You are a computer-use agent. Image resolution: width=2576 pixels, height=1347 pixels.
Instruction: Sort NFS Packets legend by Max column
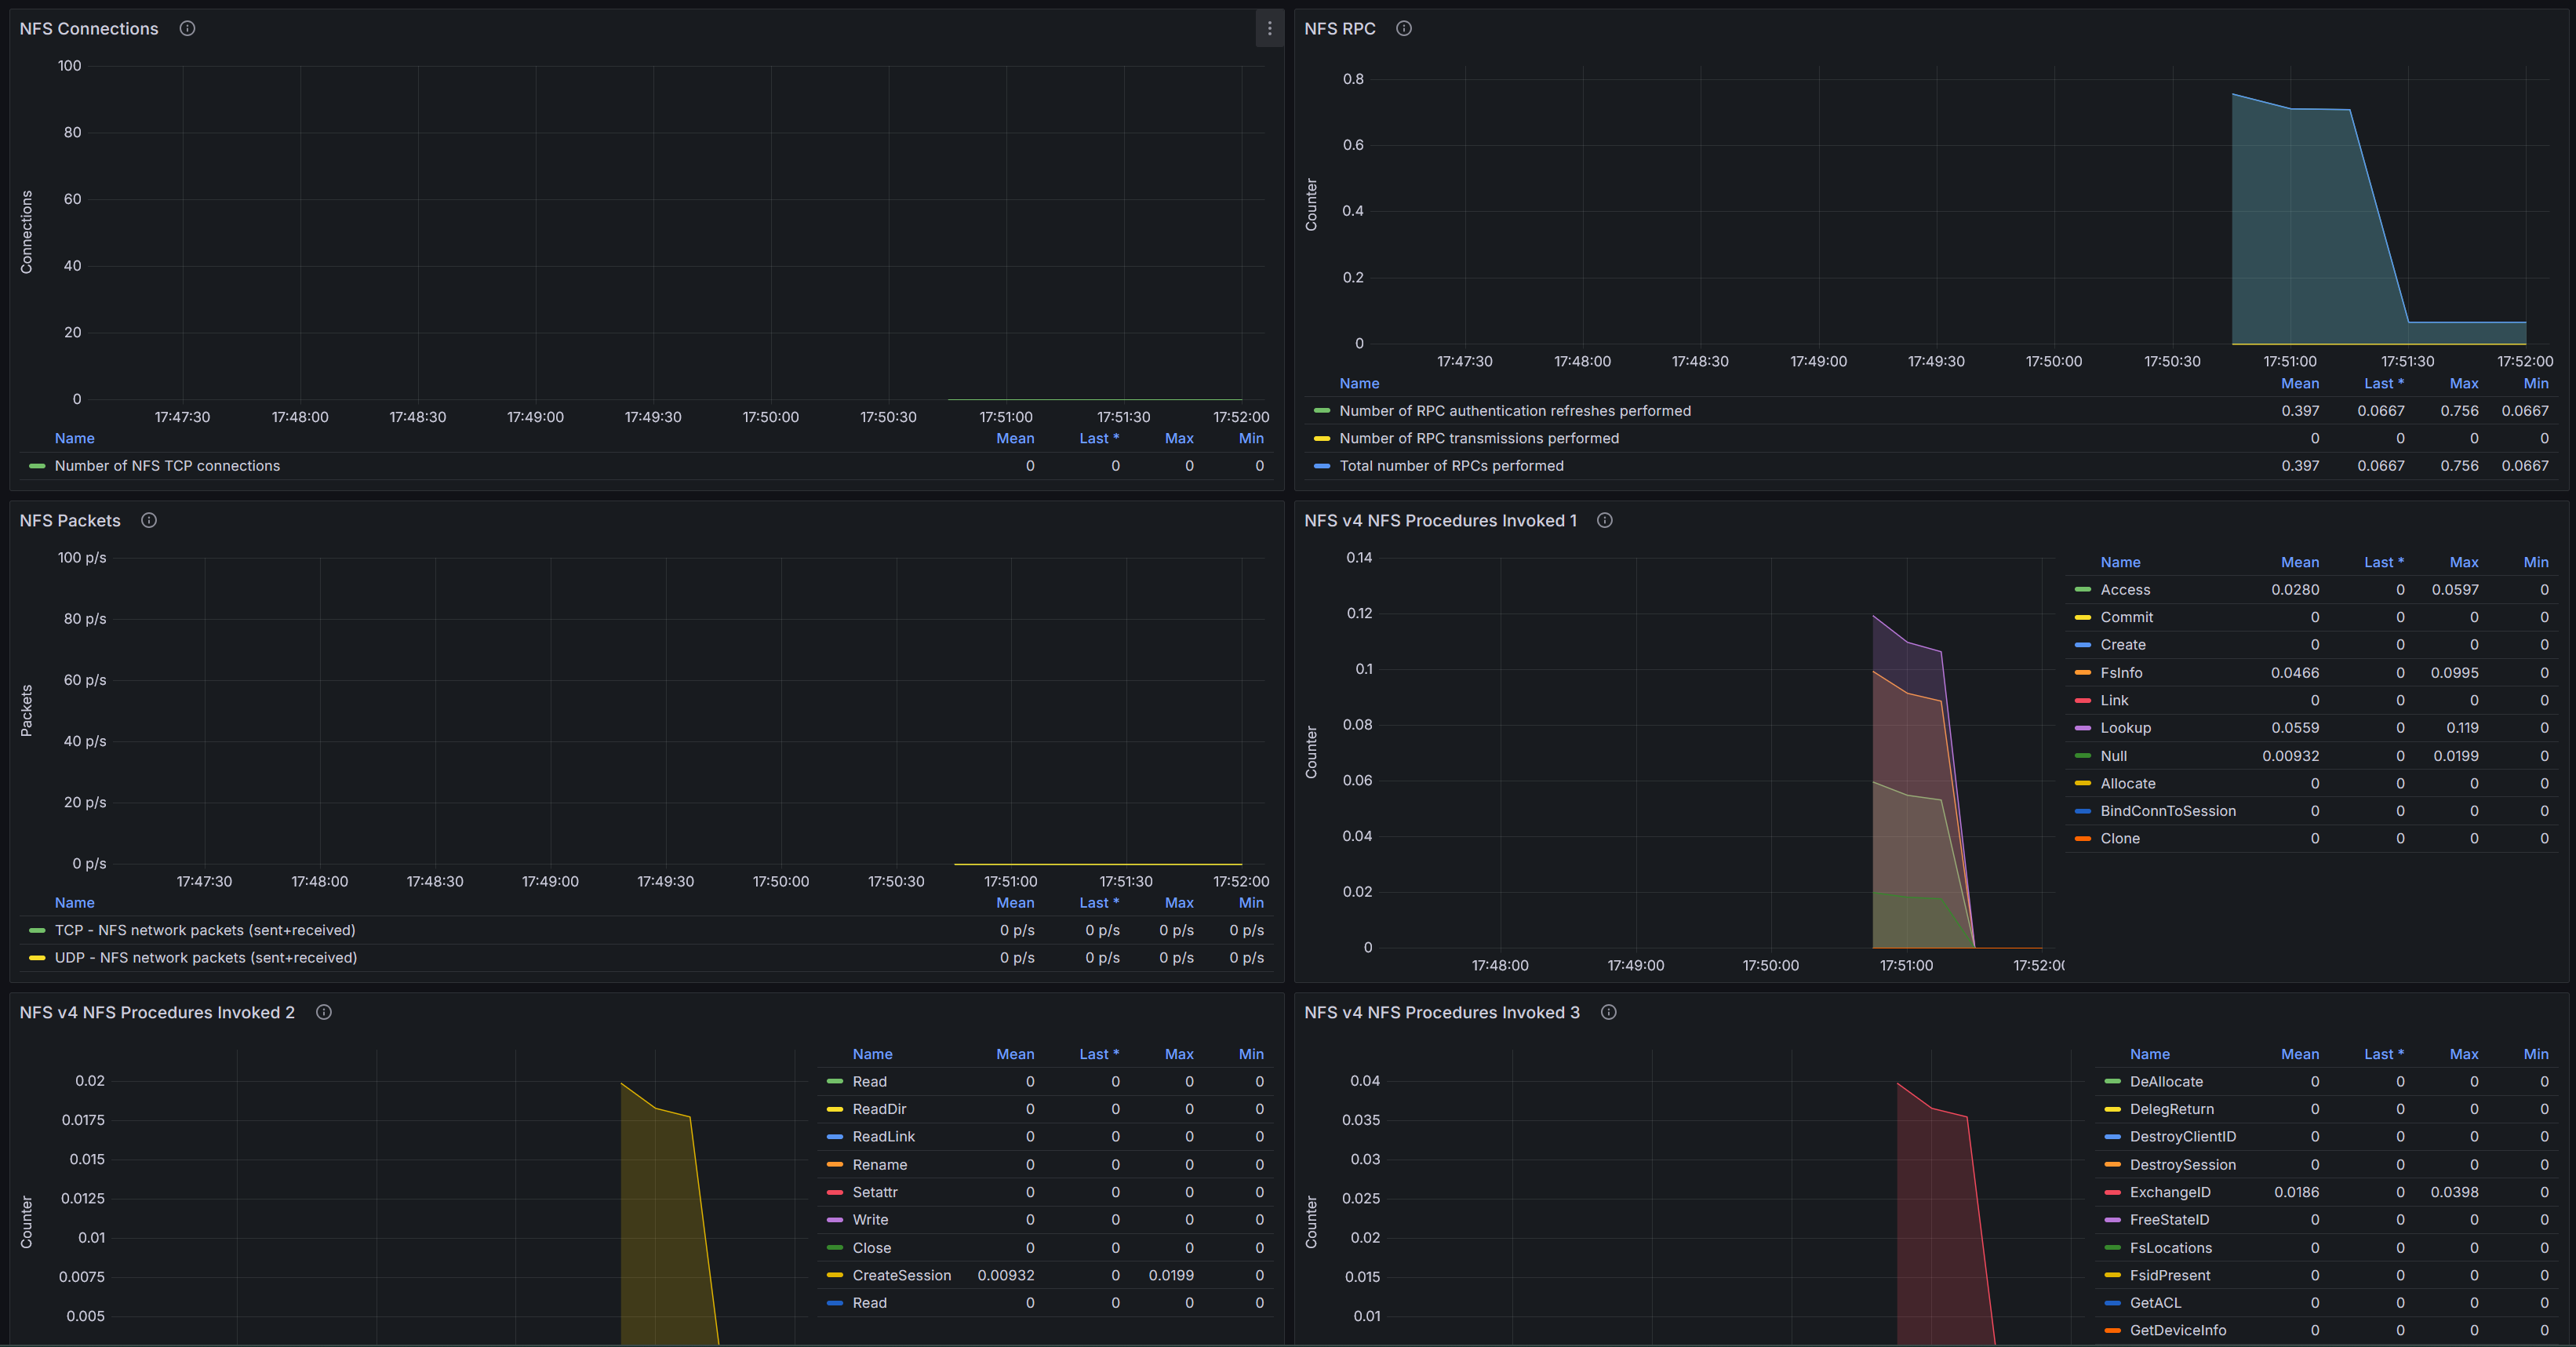(x=1178, y=902)
